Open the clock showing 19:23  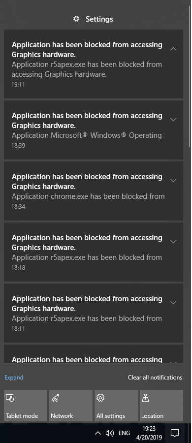(x=149, y=433)
